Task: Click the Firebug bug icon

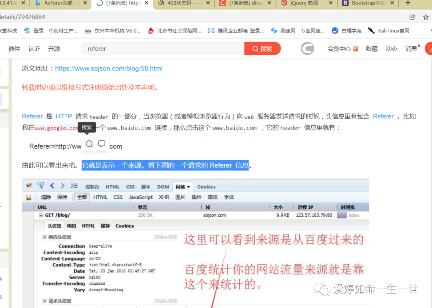Action: coord(29,186)
